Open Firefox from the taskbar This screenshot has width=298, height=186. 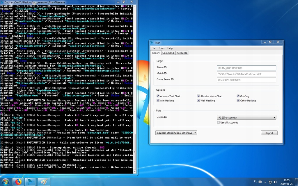[x=18, y=182]
